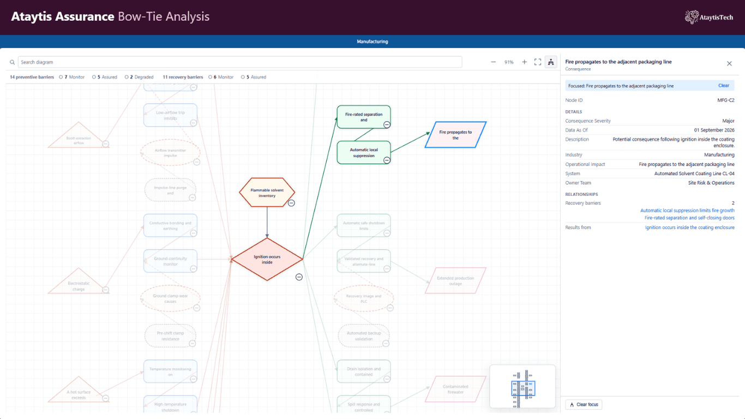Click the Clear focus button
This screenshot has width=745, height=419.
coord(584,404)
